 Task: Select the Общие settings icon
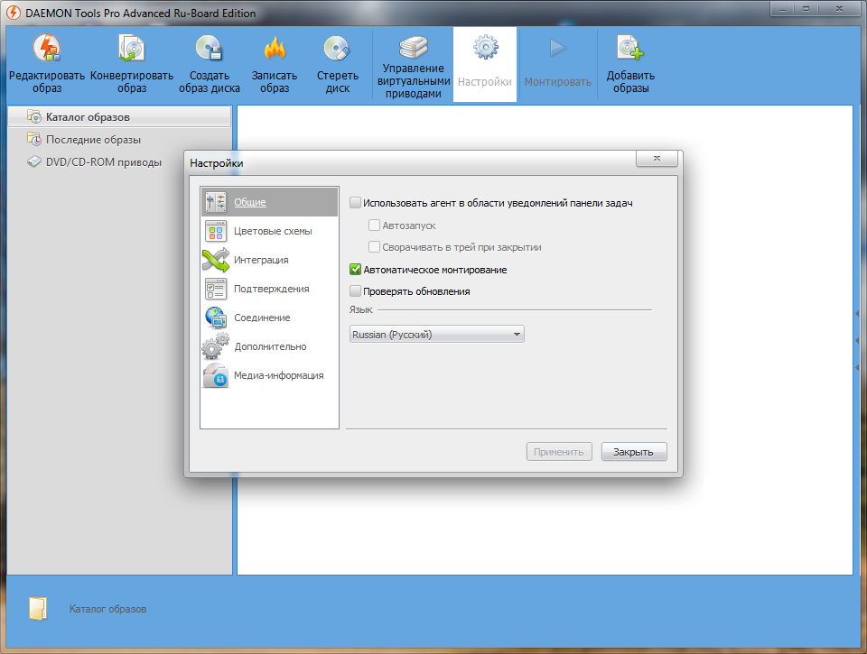(216, 202)
